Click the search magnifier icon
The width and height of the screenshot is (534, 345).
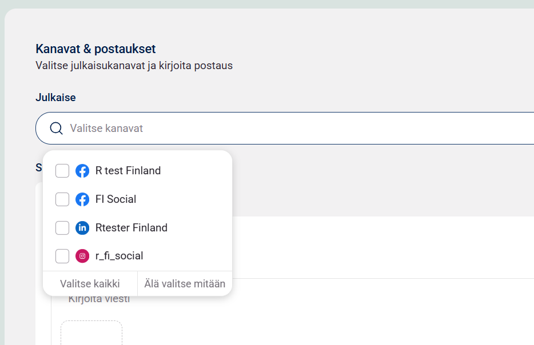57,129
